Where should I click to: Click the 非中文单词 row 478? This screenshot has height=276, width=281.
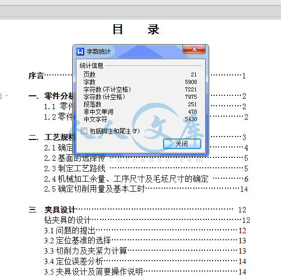(x=140, y=112)
